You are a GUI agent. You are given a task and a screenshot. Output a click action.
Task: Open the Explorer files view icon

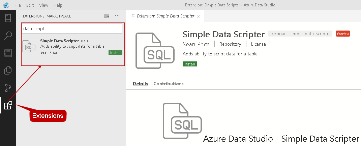pos(8,70)
